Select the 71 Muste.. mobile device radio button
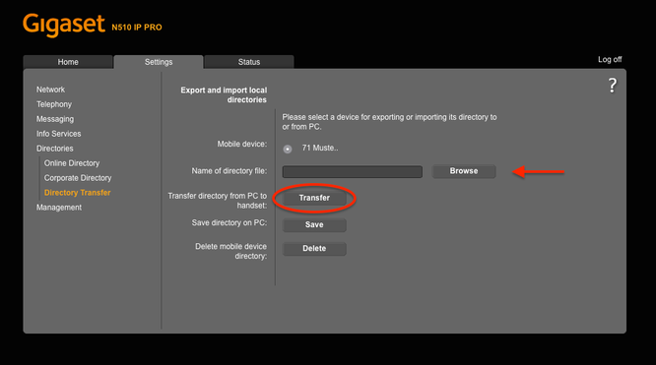 click(288, 149)
